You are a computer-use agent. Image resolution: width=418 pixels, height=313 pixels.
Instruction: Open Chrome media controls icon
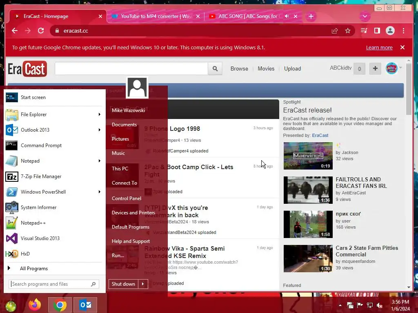pyautogui.click(x=364, y=31)
